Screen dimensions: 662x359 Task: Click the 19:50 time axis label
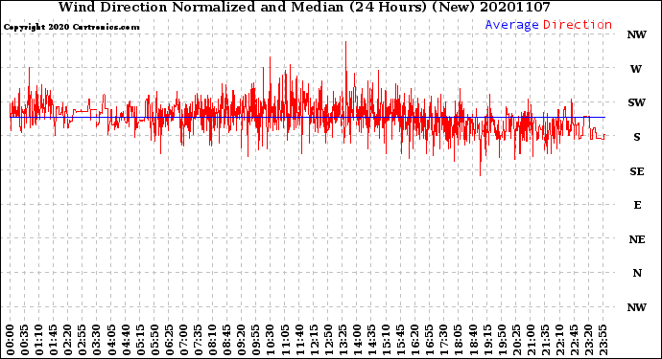pos(502,340)
